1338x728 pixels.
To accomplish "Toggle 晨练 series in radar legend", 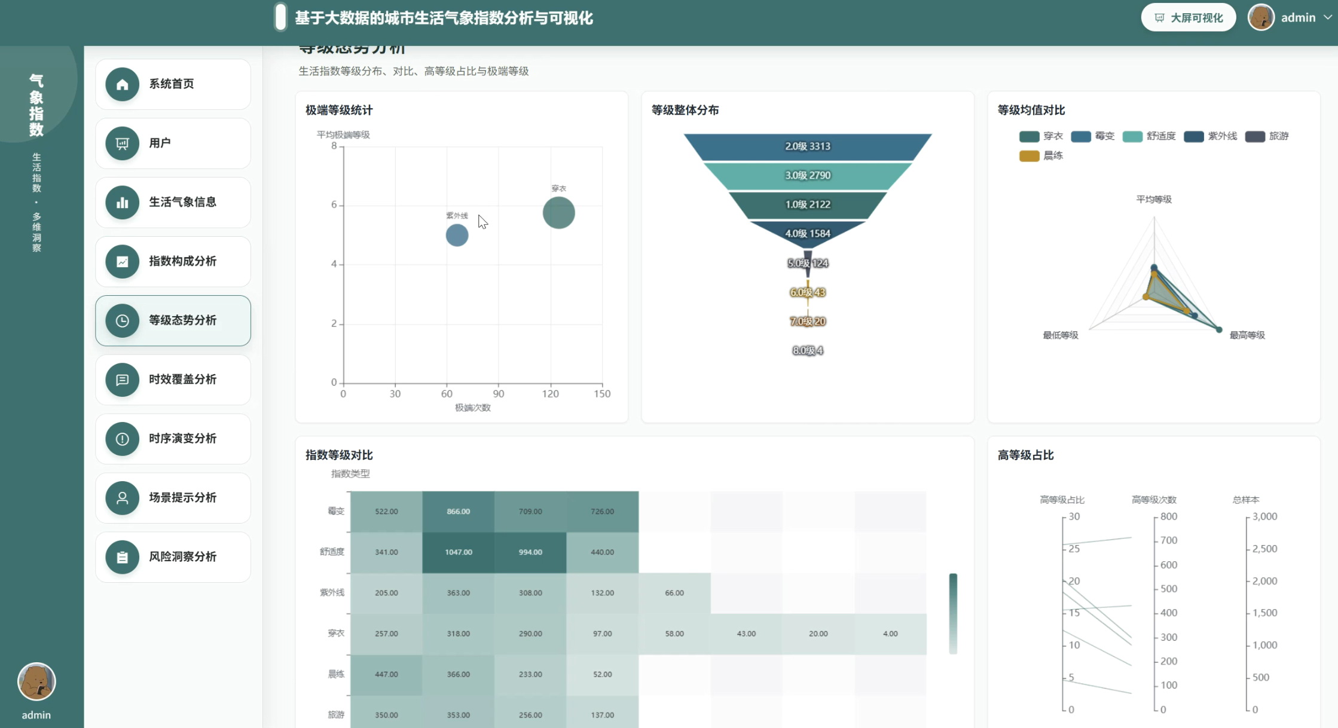I will pos(1041,156).
